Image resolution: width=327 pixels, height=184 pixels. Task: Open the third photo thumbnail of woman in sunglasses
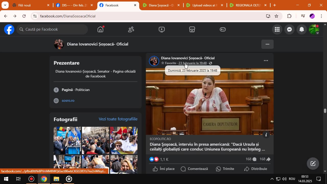coord(124,141)
